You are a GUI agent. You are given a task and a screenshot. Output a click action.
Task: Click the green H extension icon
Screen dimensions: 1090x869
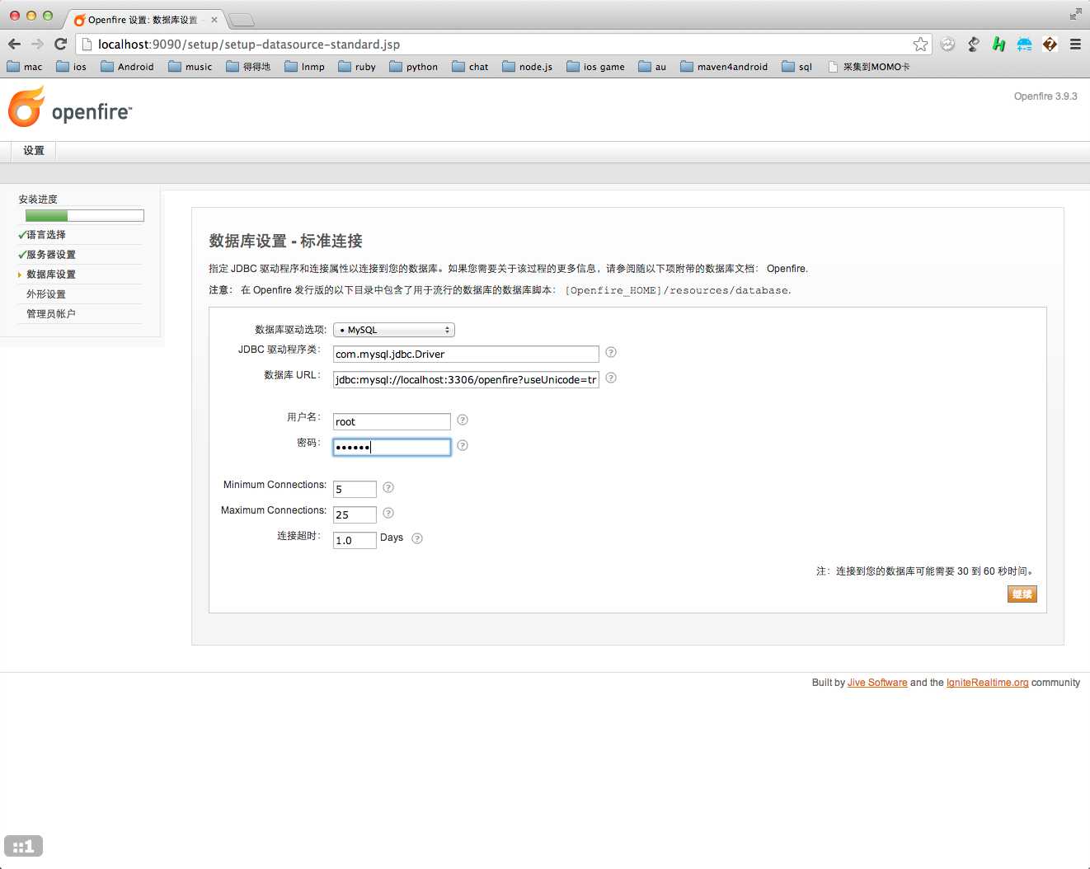[x=998, y=45]
